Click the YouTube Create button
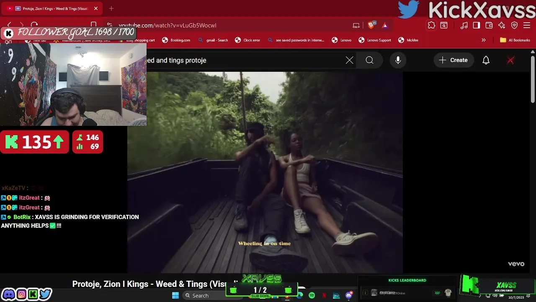This screenshot has height=302, width=536. pos(454,60)
